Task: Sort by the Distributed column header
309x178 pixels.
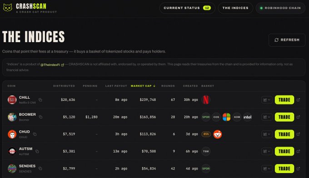Action: [x=64, y=86]
